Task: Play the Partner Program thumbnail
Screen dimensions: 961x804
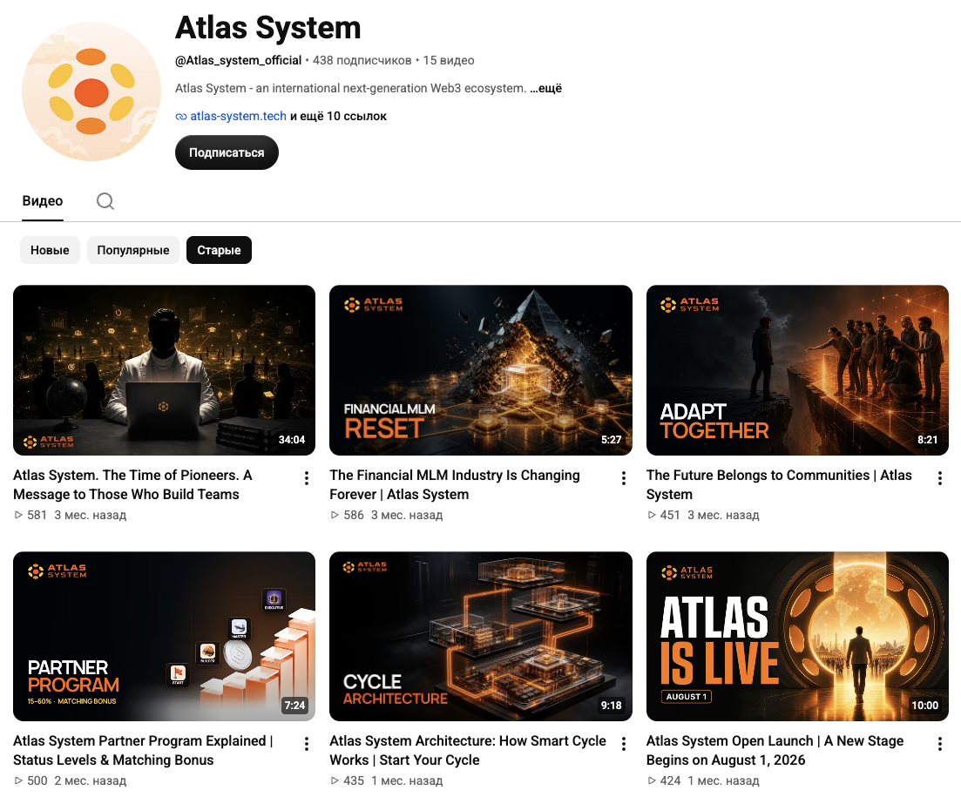Action: click(165, 636)
